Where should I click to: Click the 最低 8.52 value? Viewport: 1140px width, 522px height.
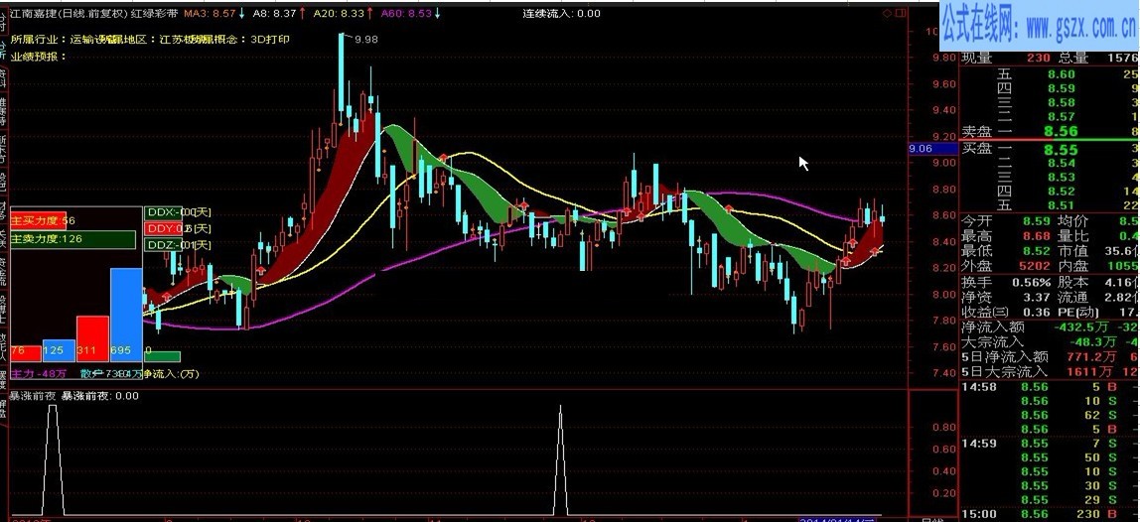[1037, 251]
